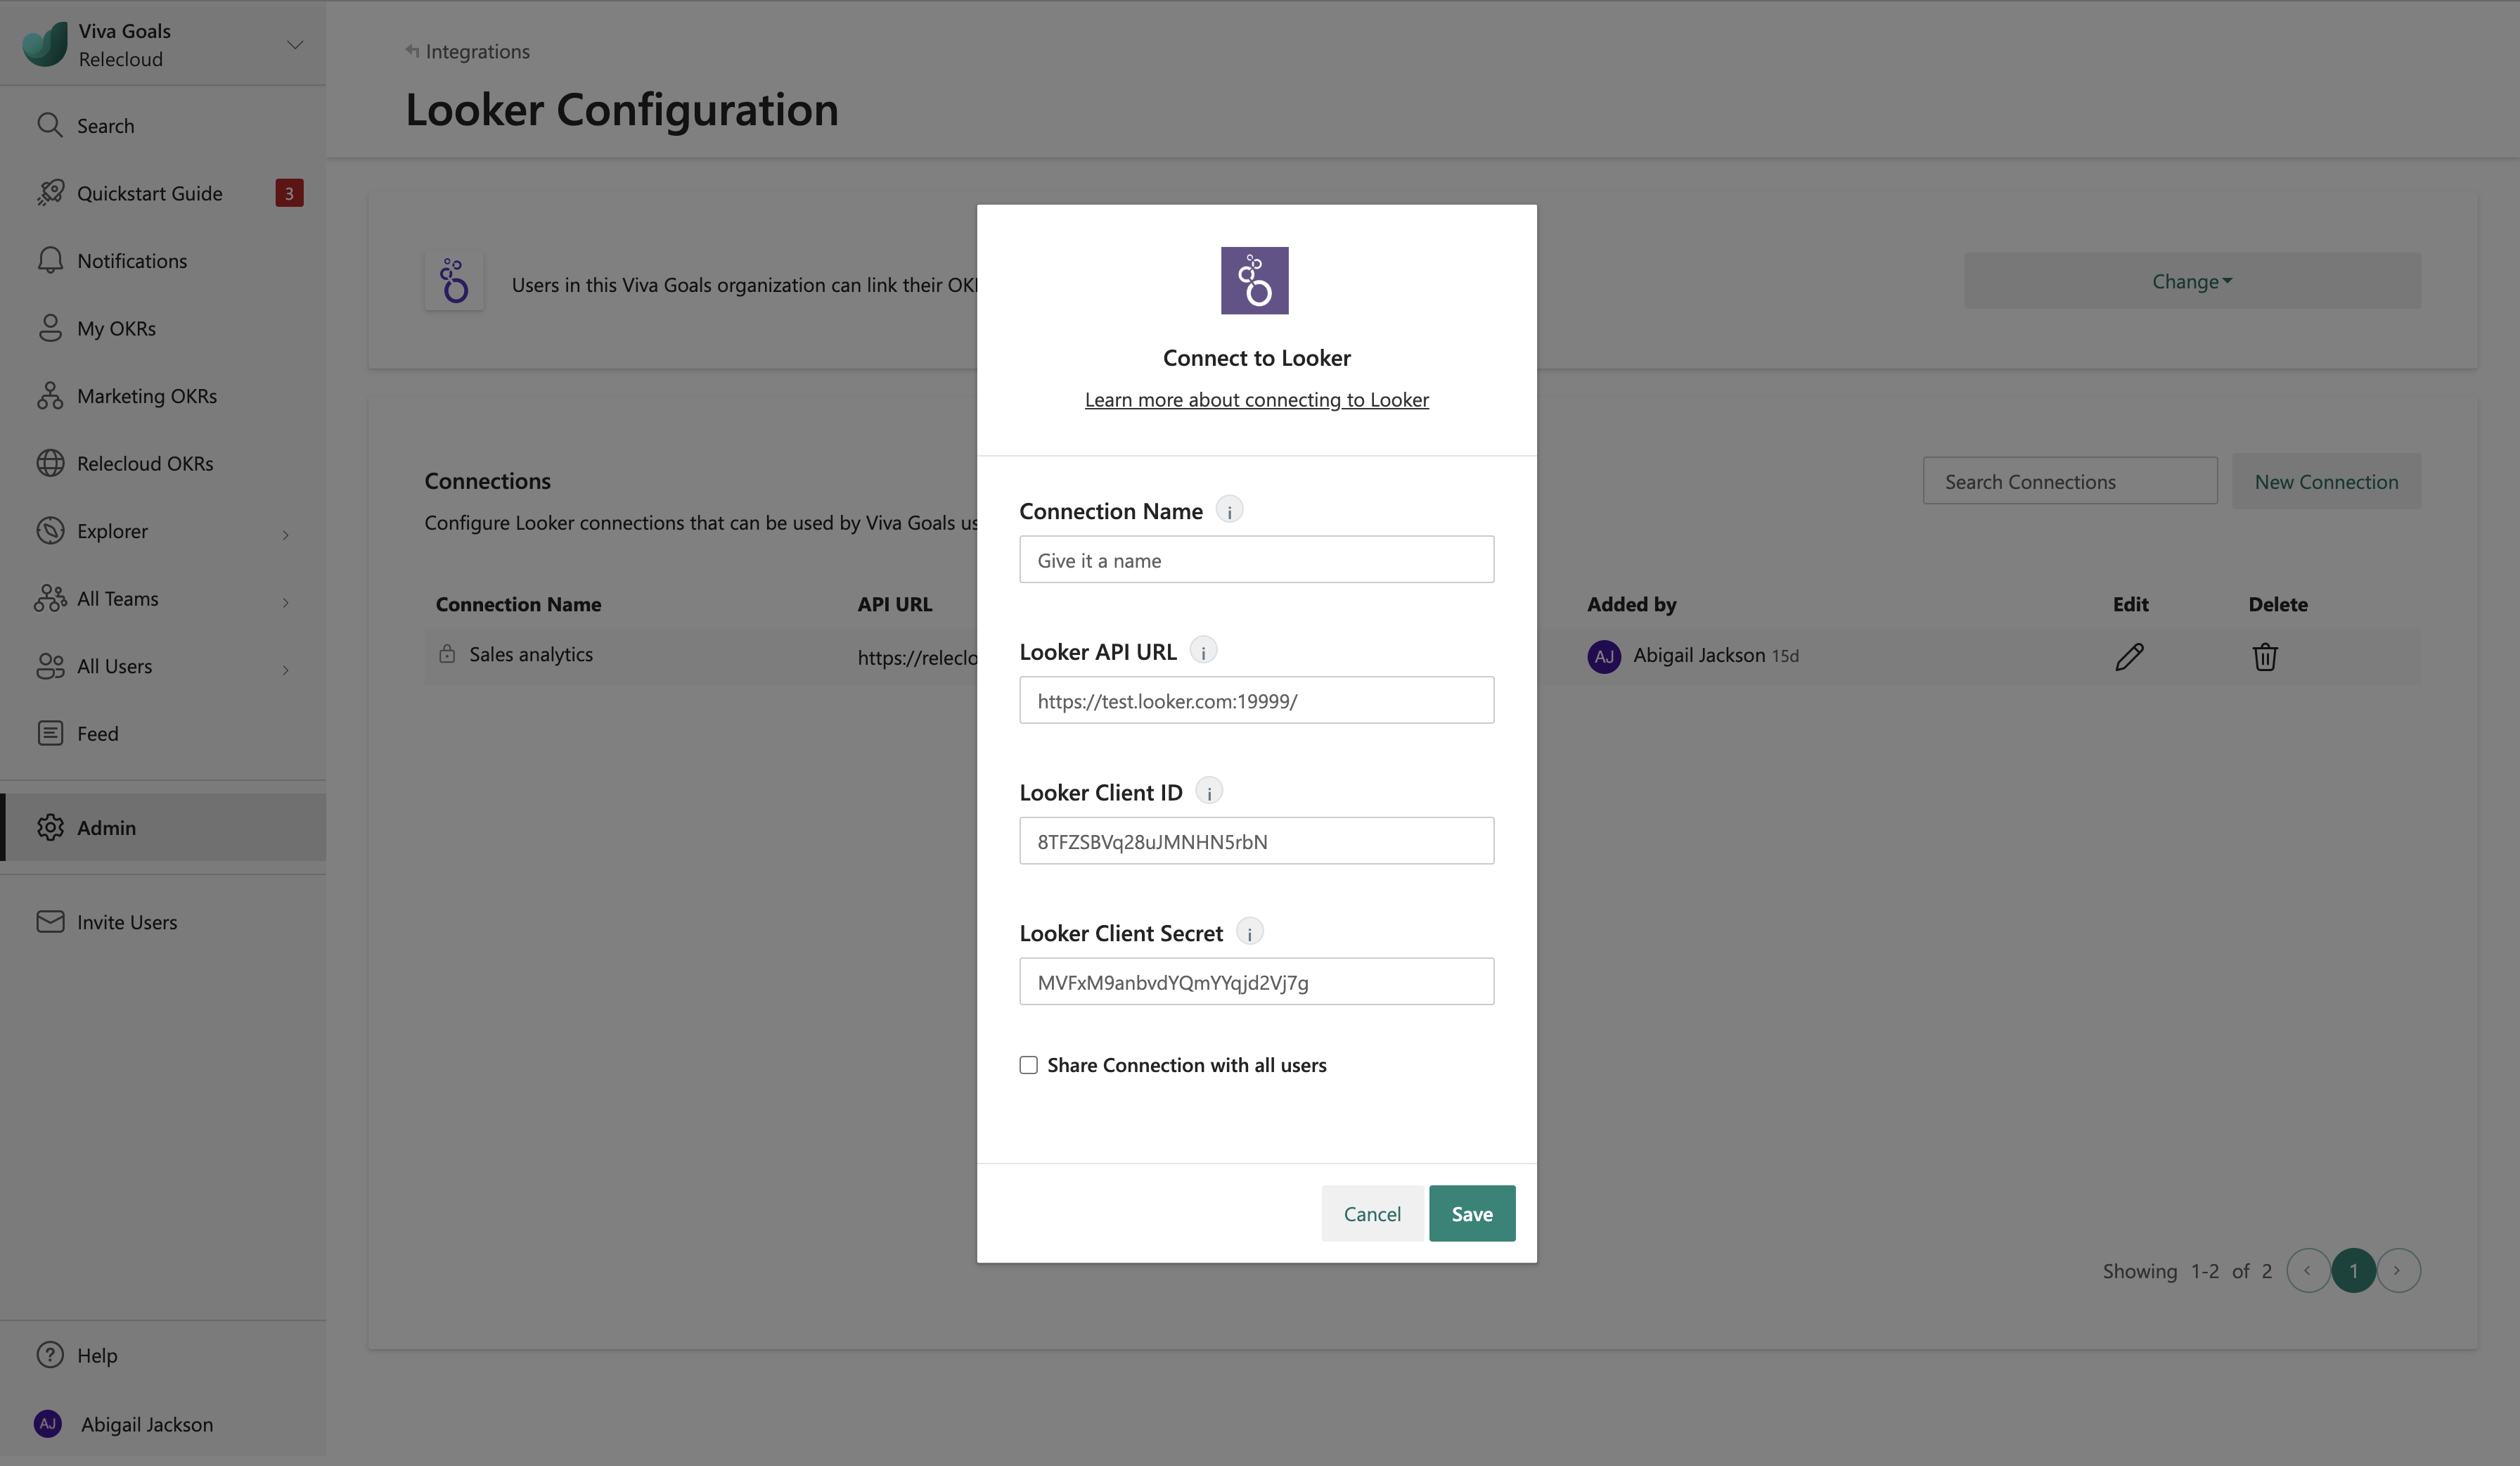Expand the All Teams submenu arrow
Screen dimensions: 2520x1466
pyautogui.click(x=286, y=601)
